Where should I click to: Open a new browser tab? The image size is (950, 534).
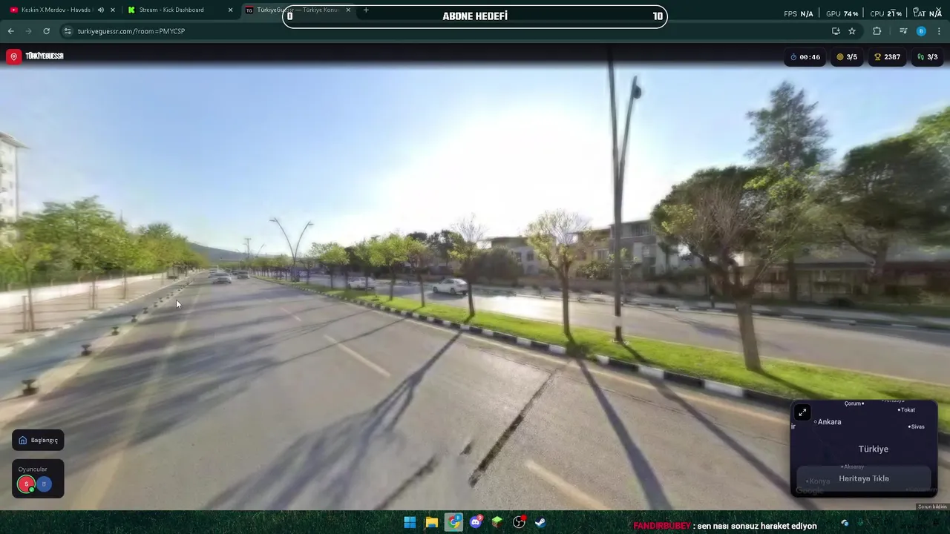(x=366, y=10)
